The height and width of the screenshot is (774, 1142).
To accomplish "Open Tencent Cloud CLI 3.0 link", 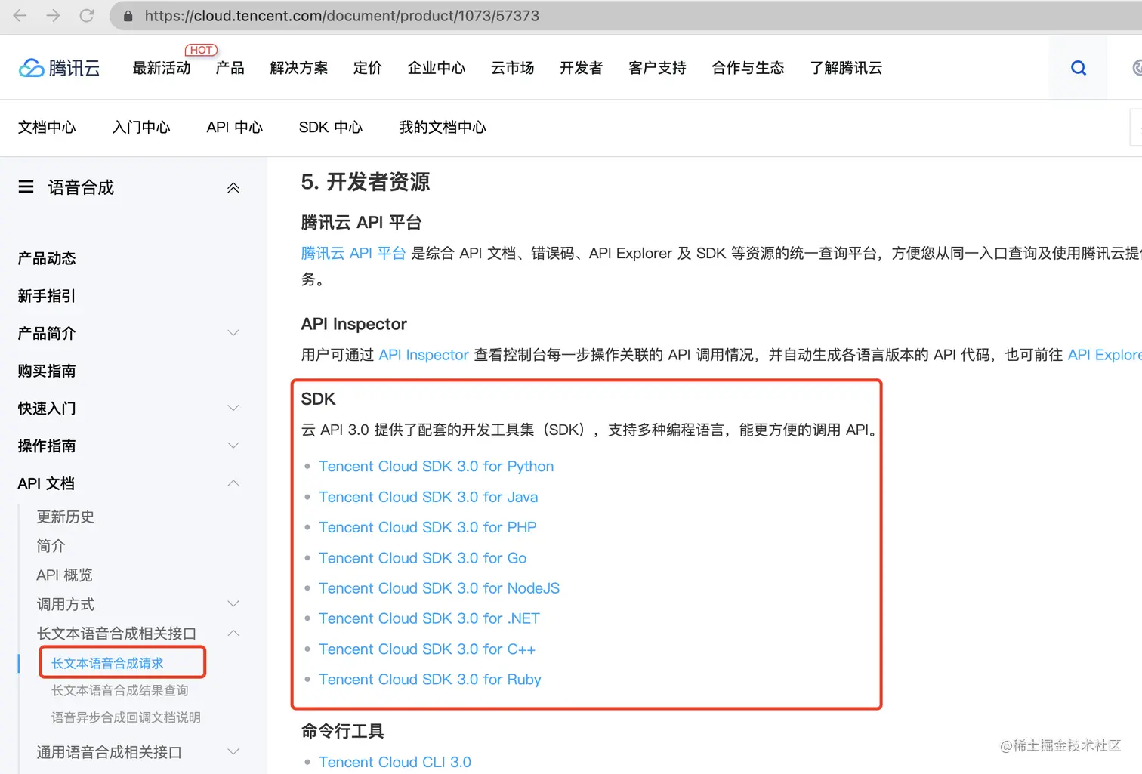I will tap(395, 762).
